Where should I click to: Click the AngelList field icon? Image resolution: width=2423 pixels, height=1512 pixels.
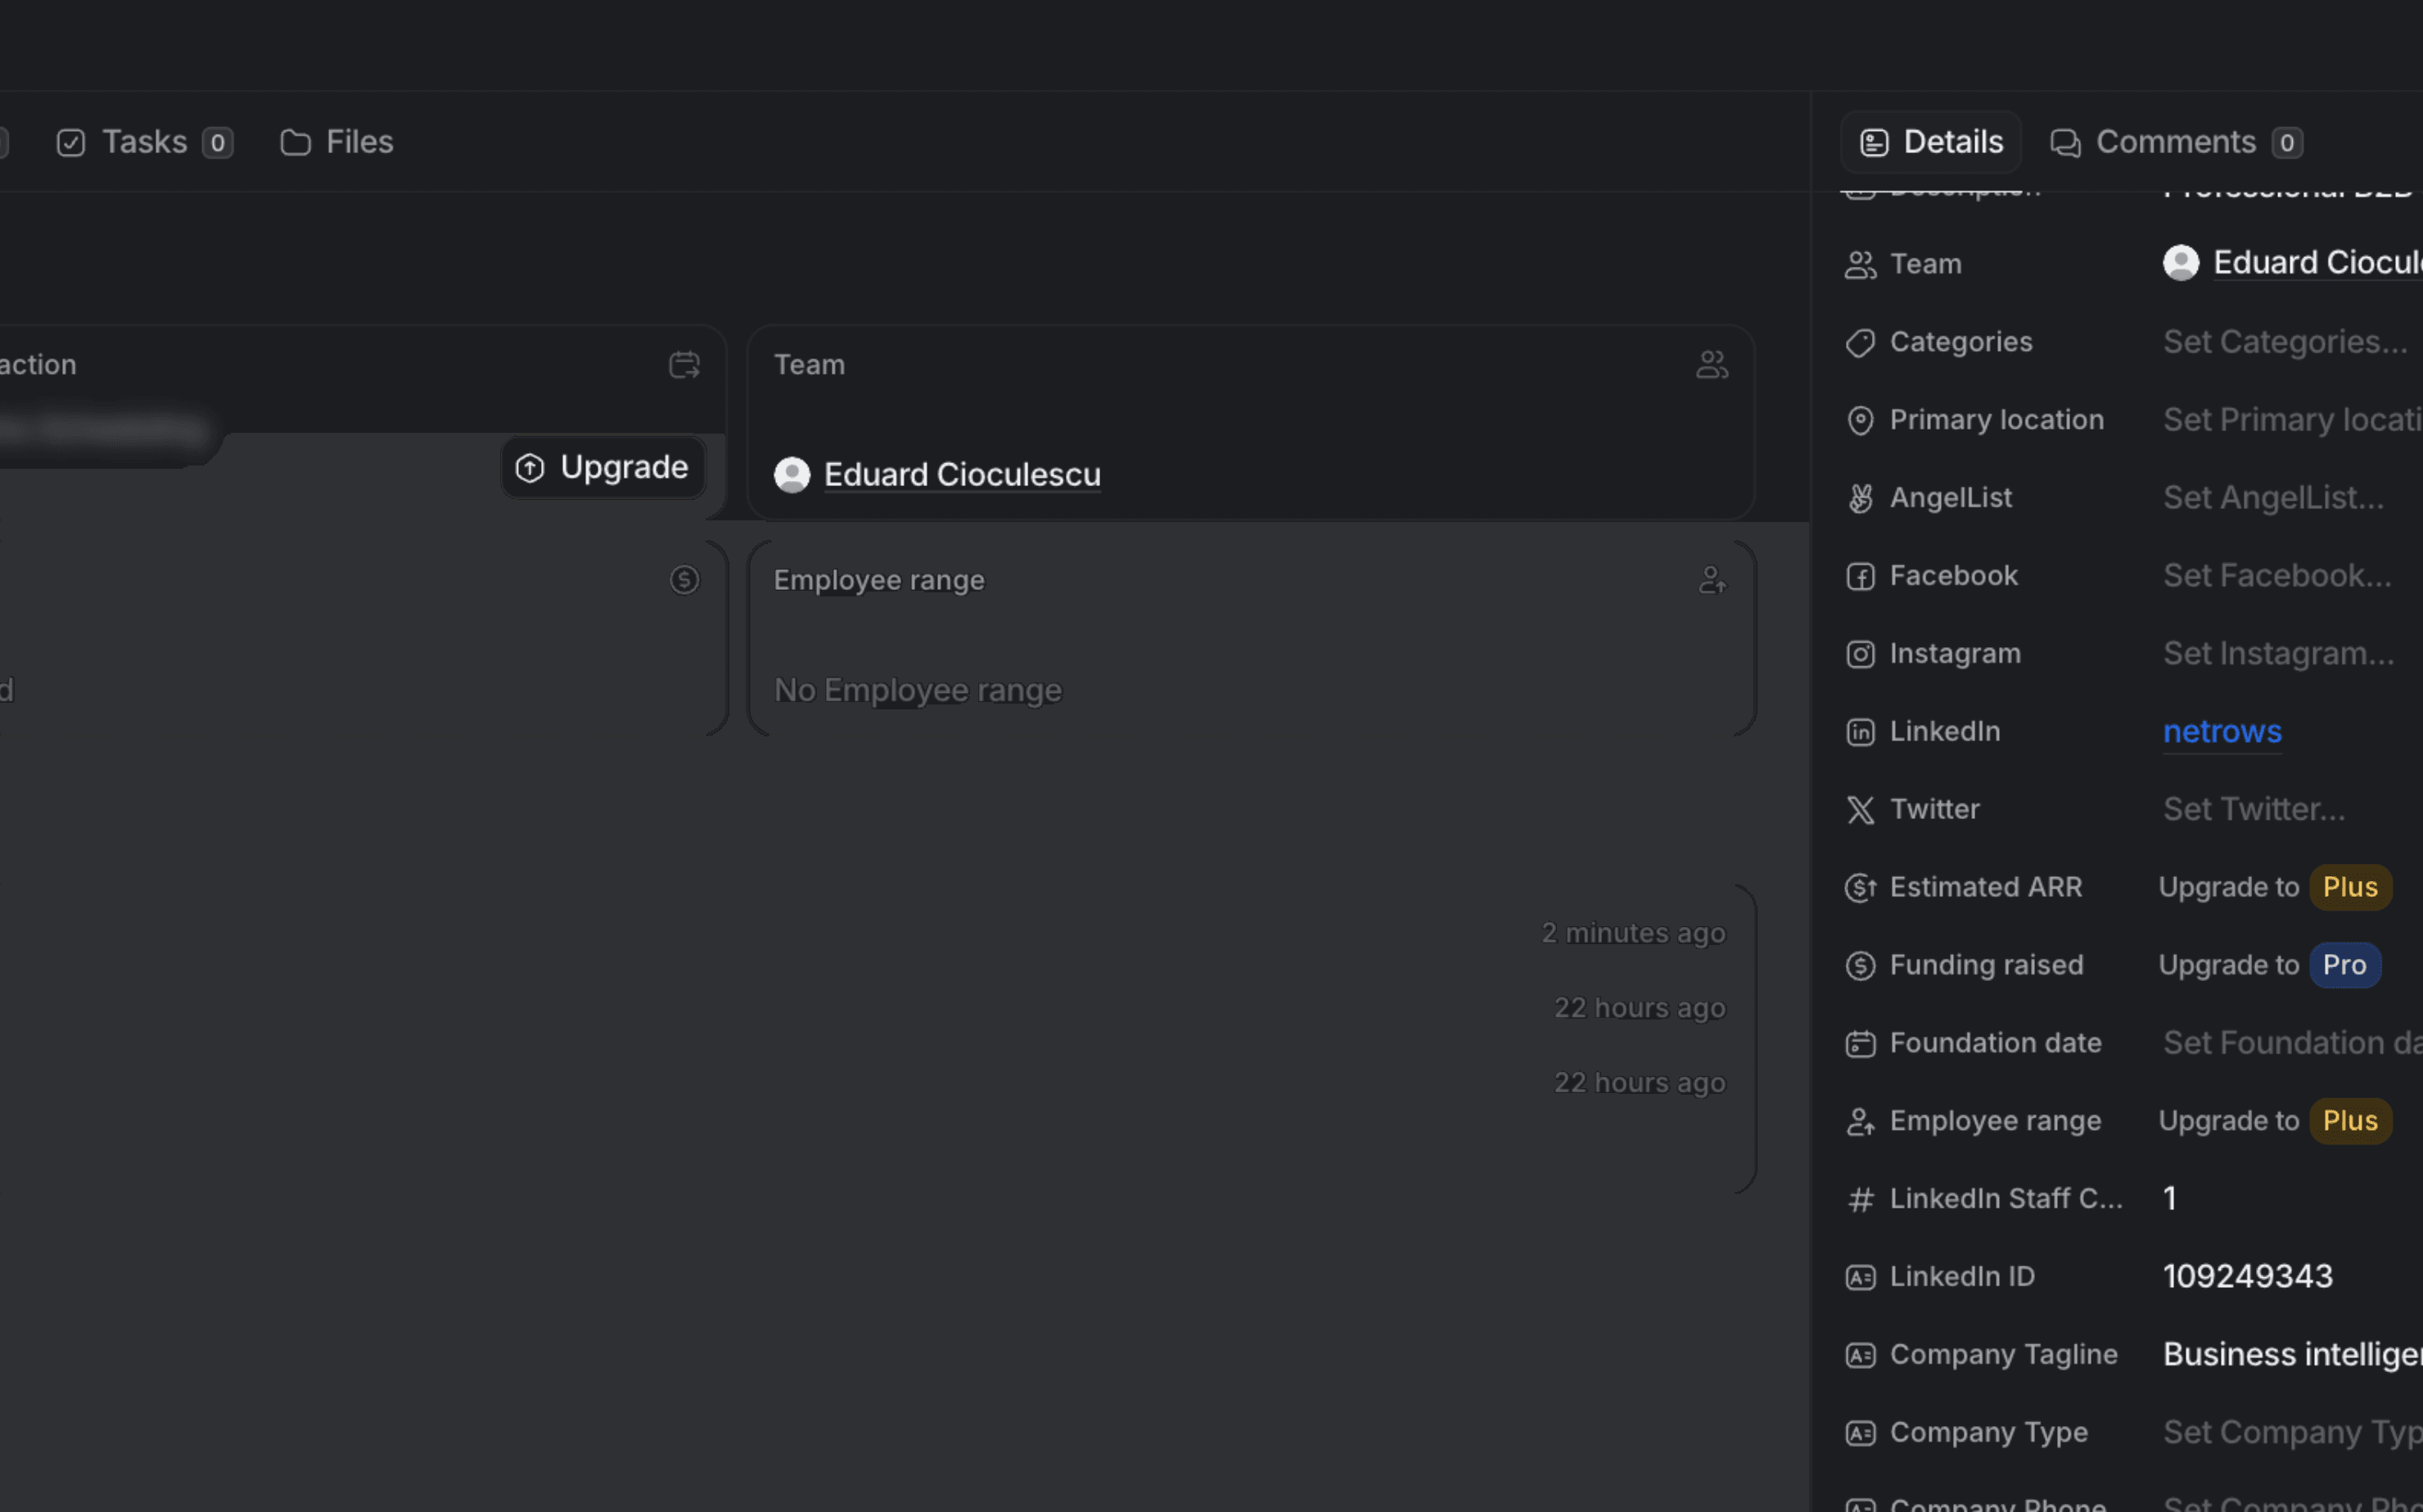pyautogui.click(x=1860, y=498)
